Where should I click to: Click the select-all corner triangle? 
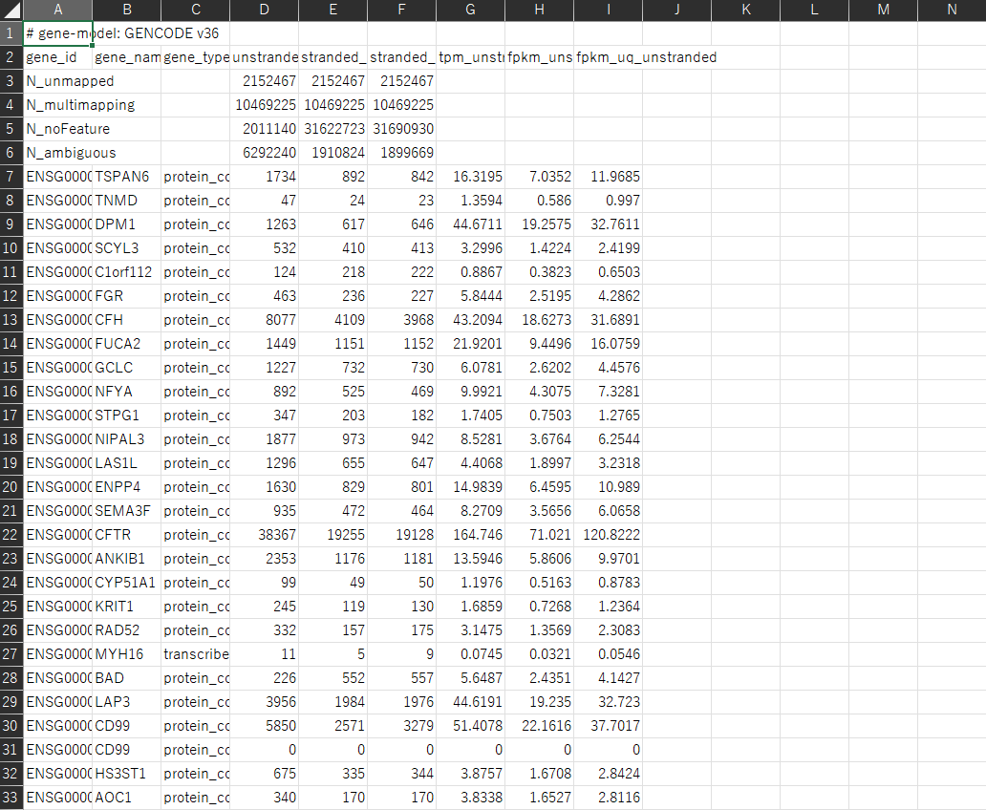(x=11, y=10)
